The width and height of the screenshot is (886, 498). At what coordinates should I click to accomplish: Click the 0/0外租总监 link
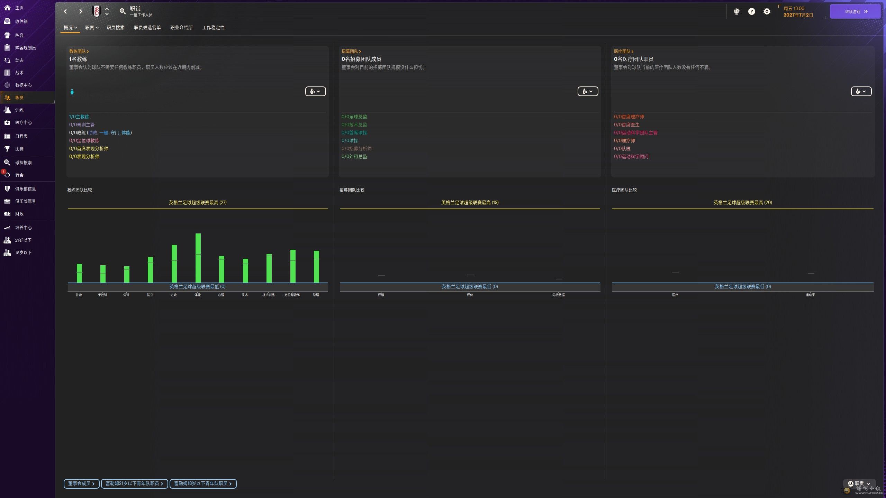[354, 157]
